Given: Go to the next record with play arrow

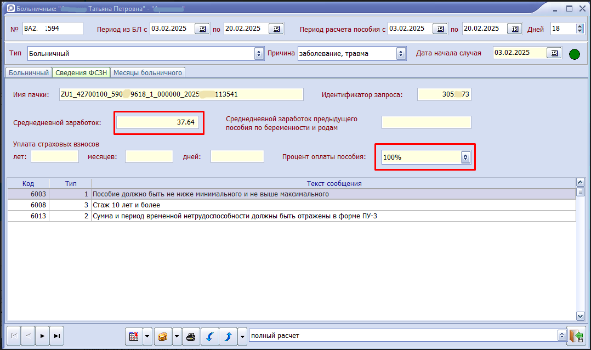Looking at the screenshot, I should pyautogui.click(x=42, y=336).
